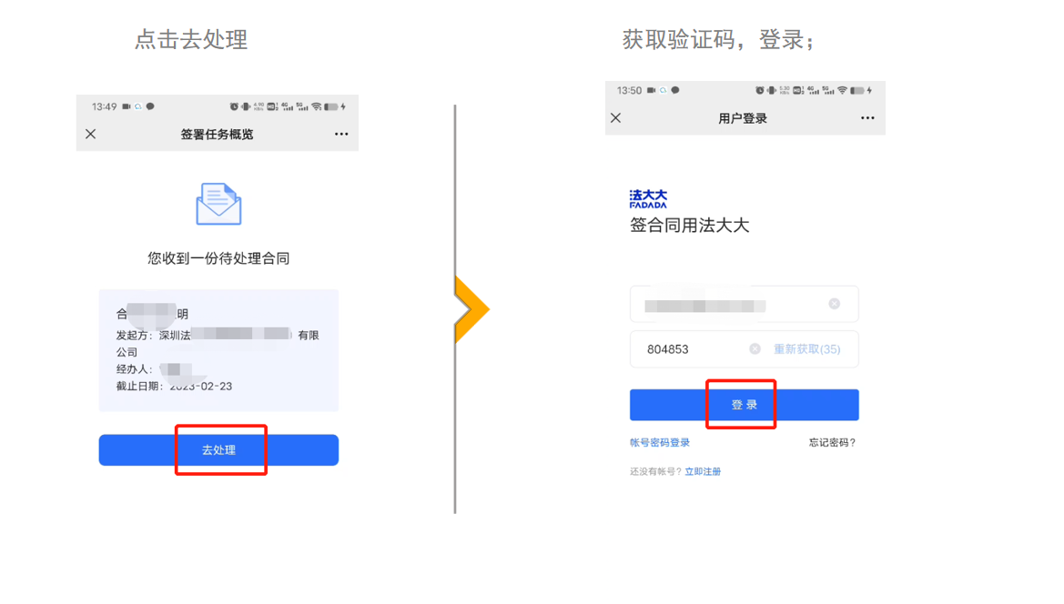The width and height of the screenshot is (1064, 604).
Task: Click the 立即注册 link
Action: (x=703, y=472)
